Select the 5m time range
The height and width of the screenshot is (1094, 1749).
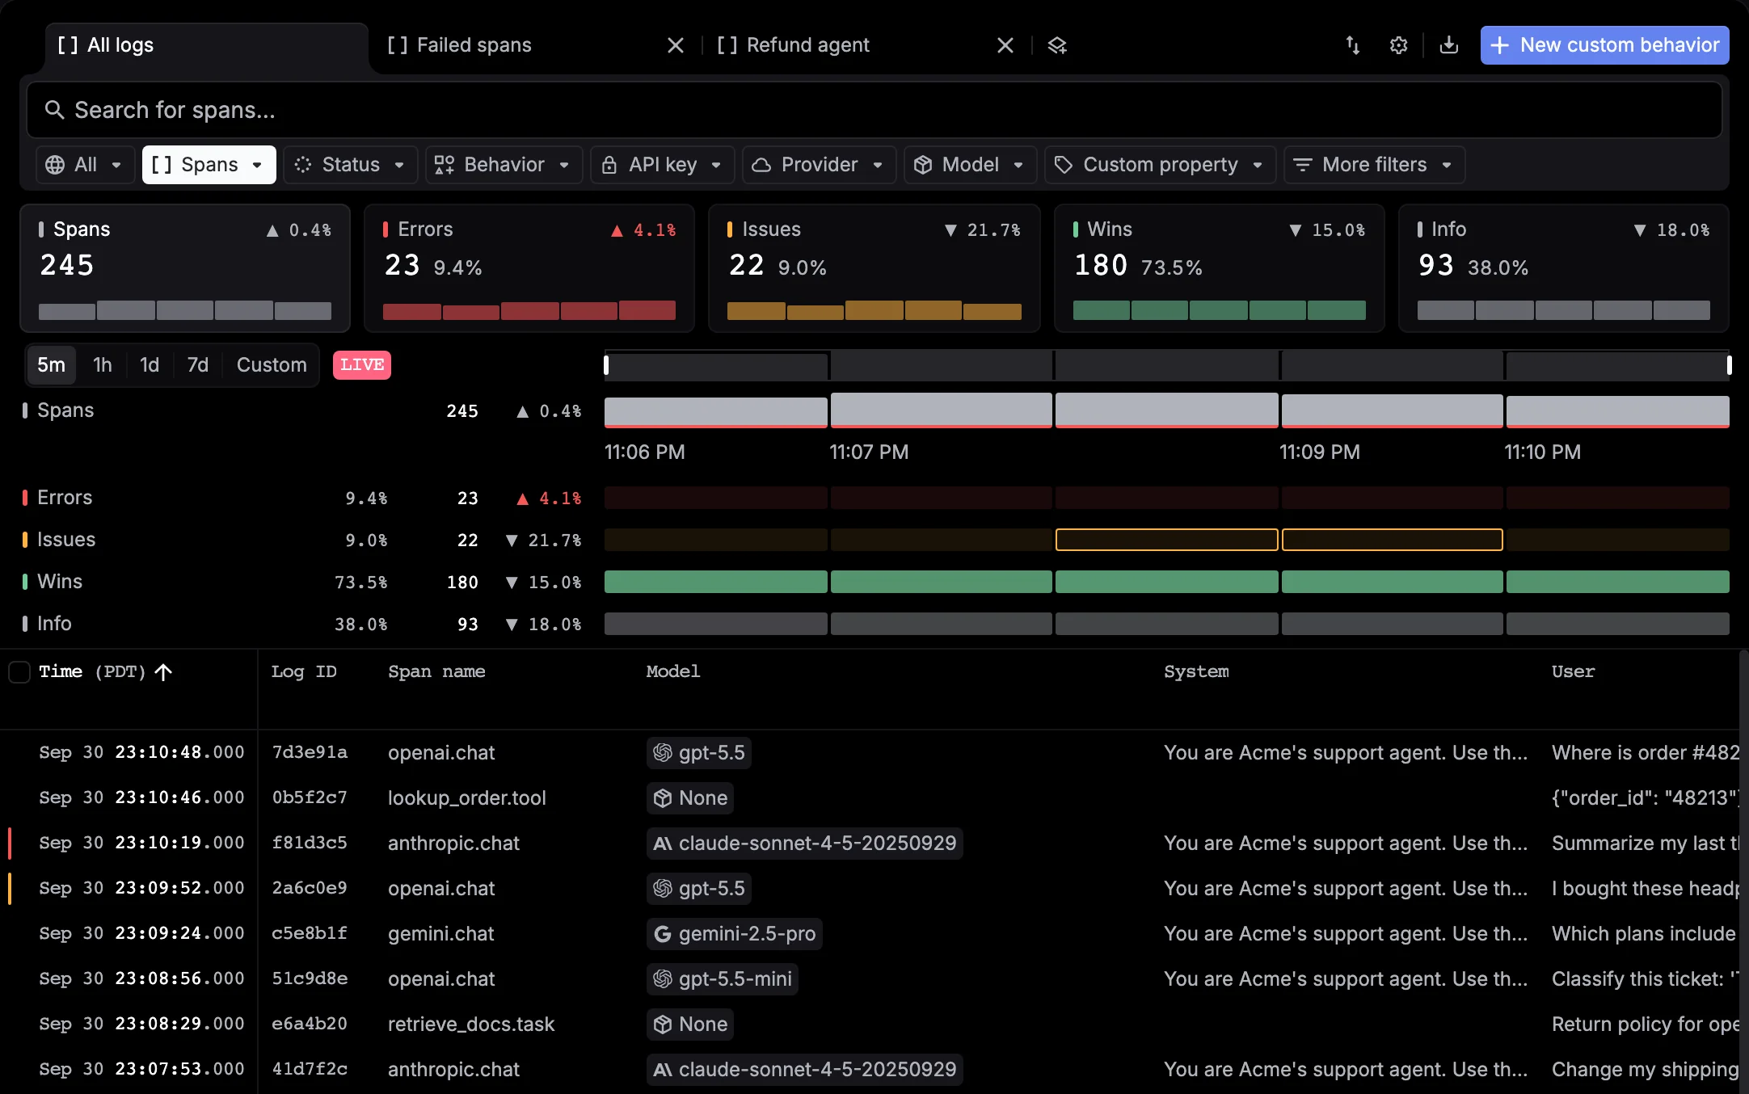pyautogui.click(x=51, y=365)
